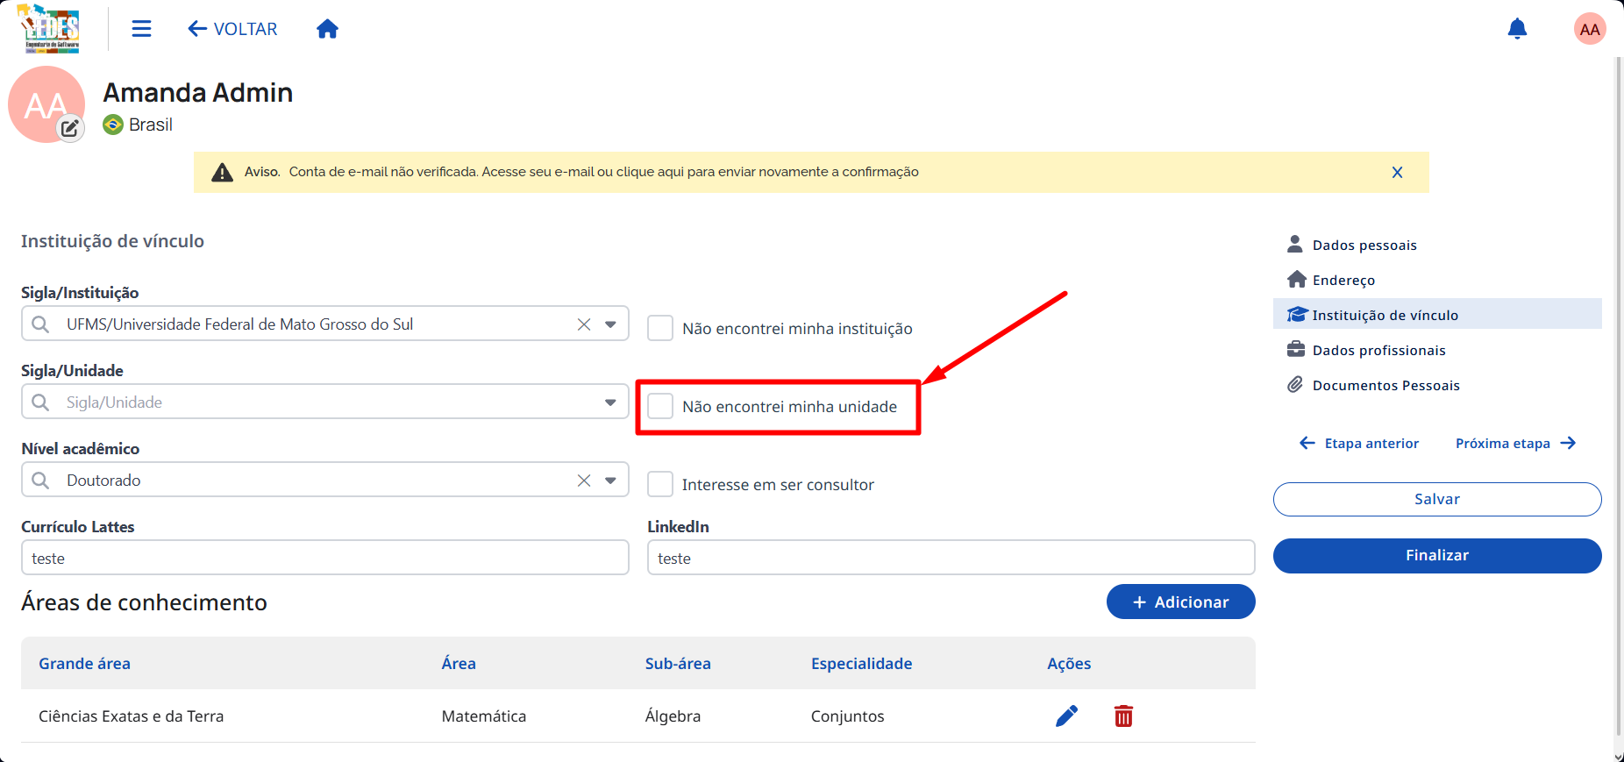1624x762 pixels.
Task: Click the LEDES logo
Action: [x=51, y=29]
